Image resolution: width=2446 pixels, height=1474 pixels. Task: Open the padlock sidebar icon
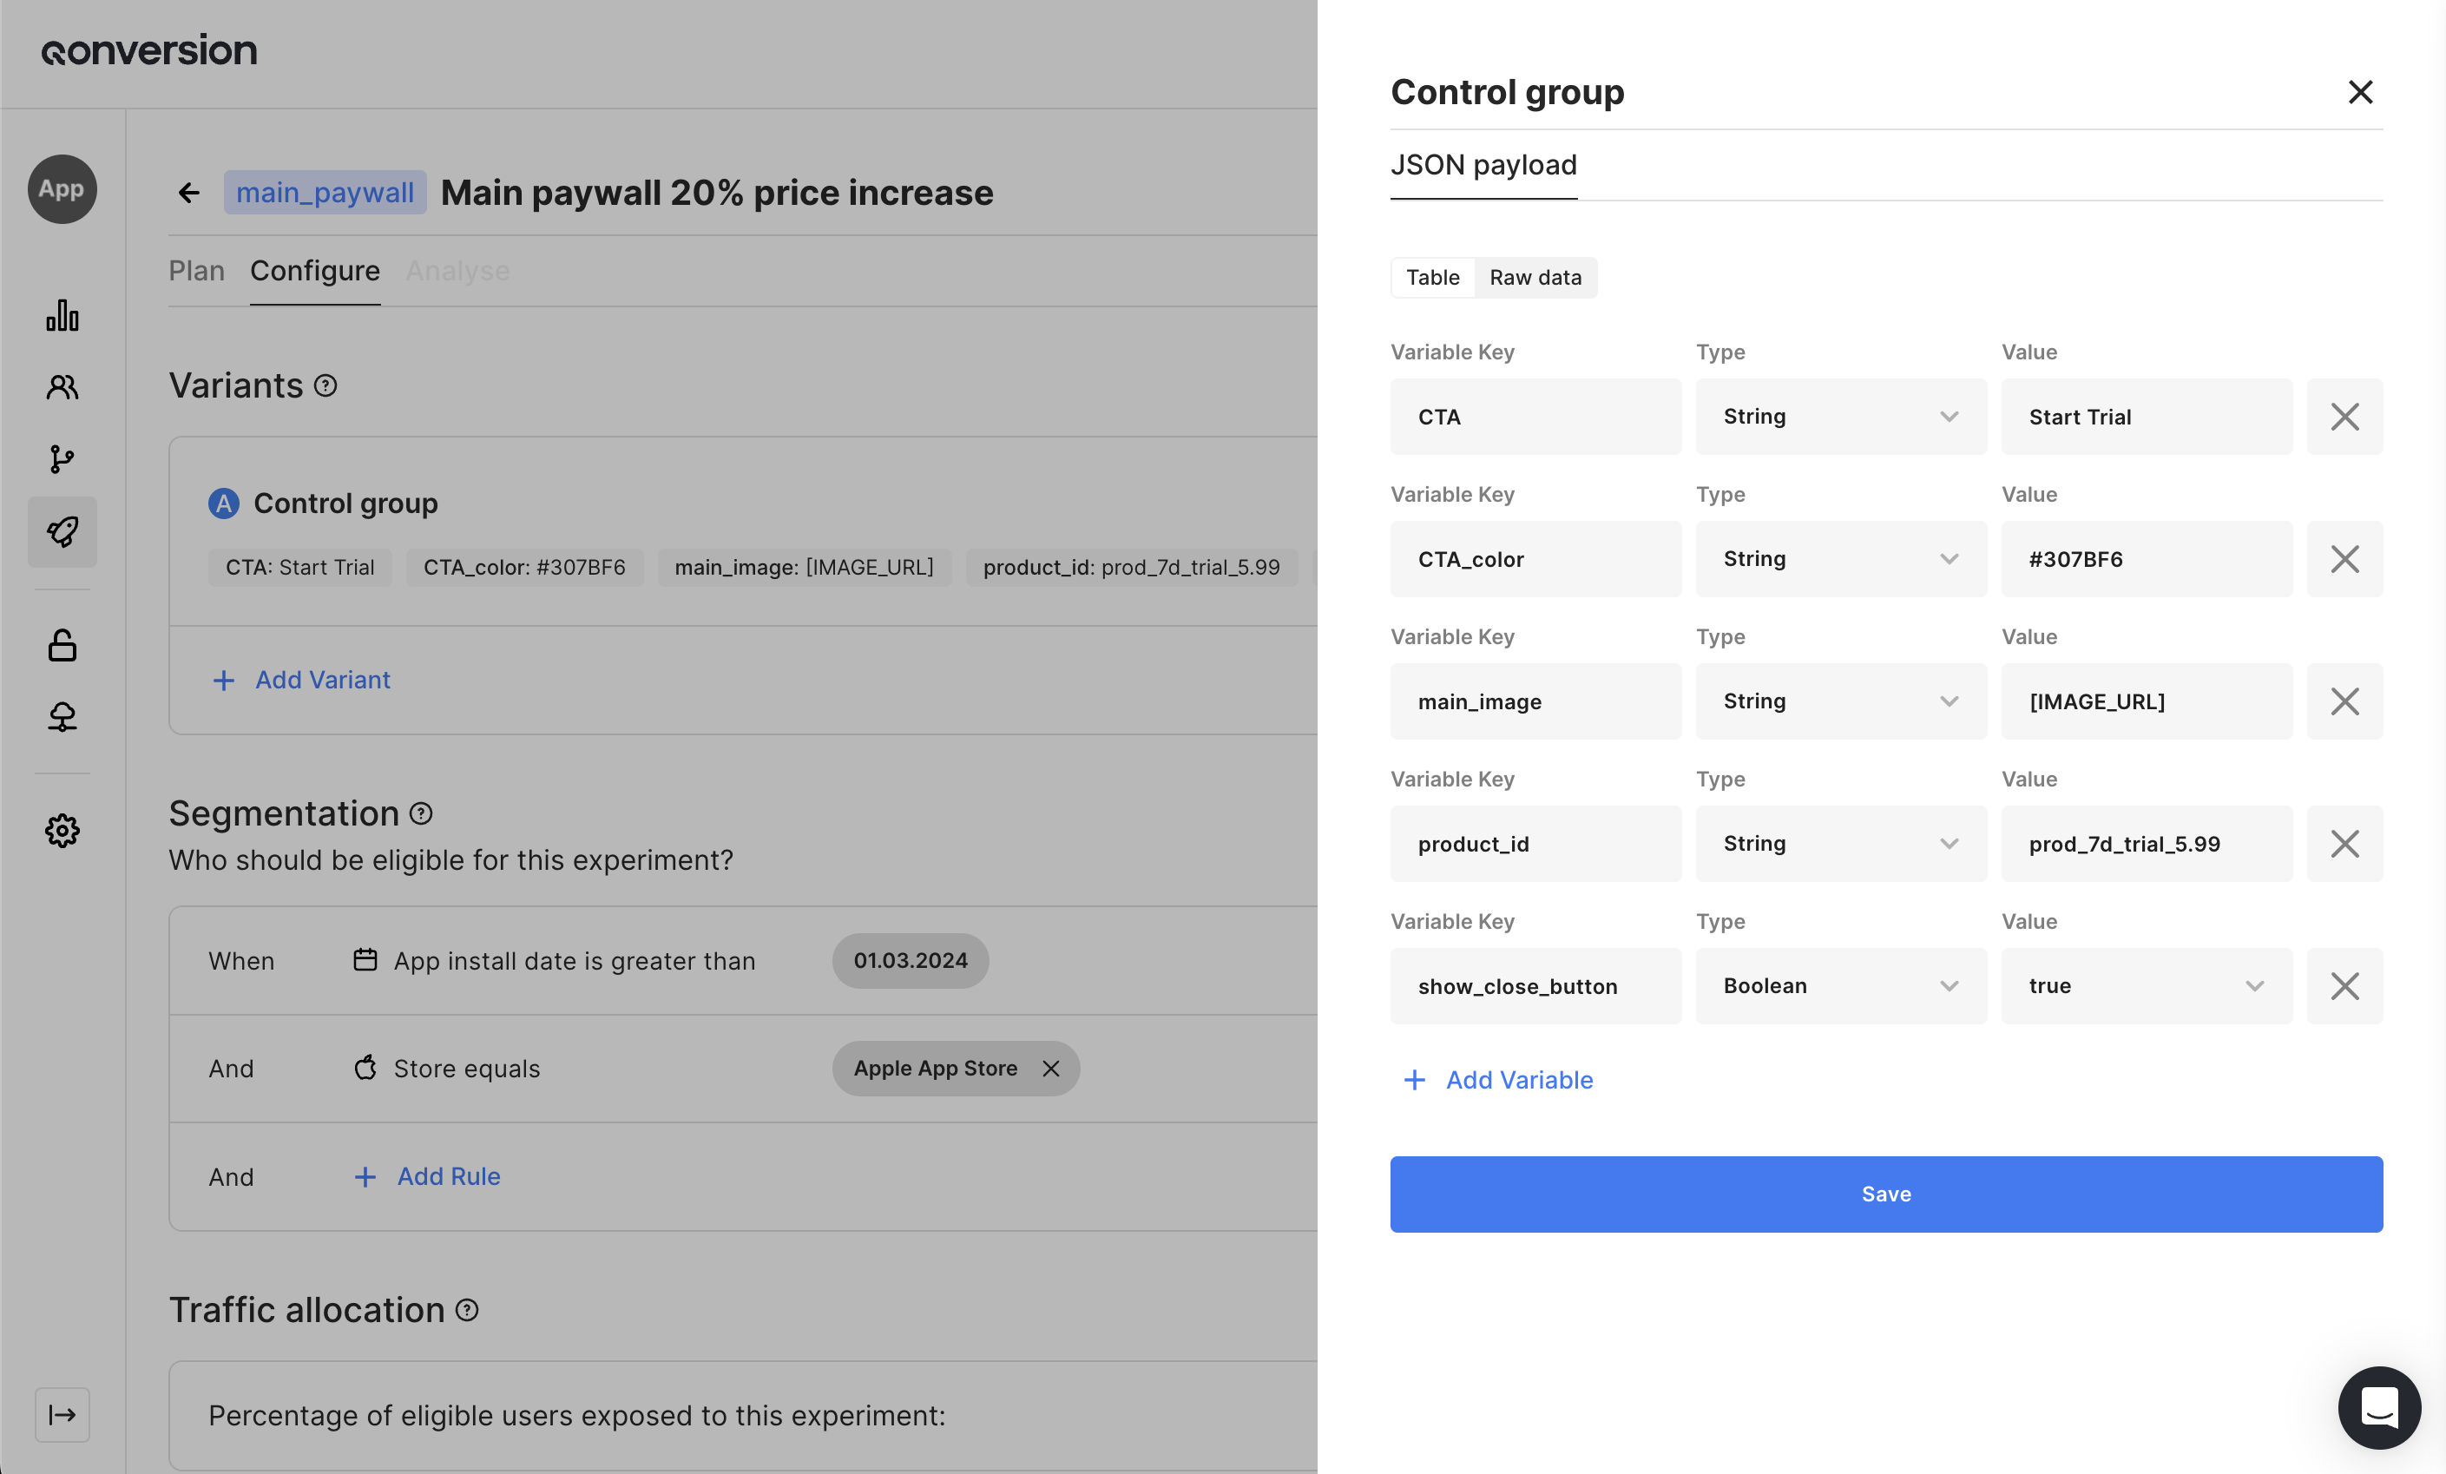pos(62,645)
